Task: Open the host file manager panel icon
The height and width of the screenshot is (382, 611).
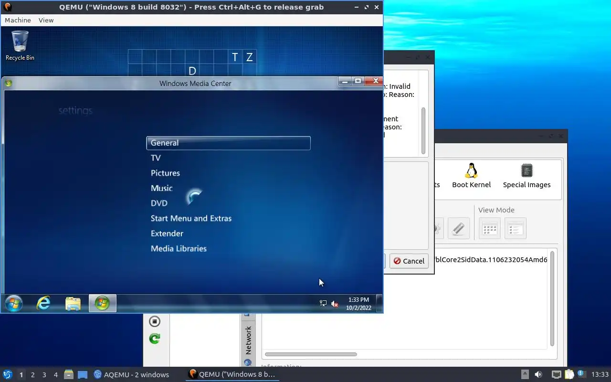Action: coord(68,374)
